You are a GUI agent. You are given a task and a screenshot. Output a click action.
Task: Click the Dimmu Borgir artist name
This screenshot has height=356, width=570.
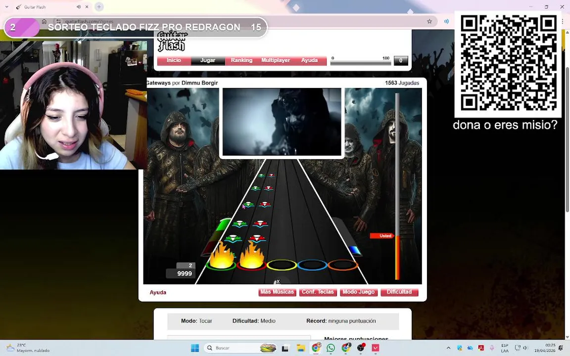point(199,83)
